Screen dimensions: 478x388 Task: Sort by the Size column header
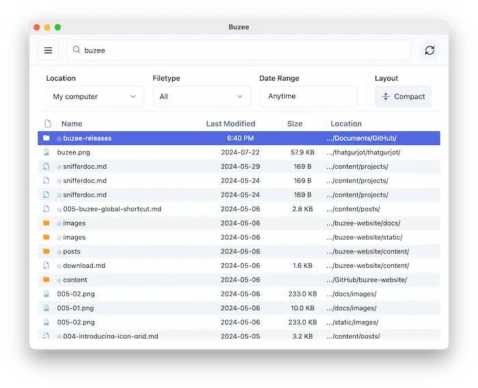pyautogui.click(x=294, y=124)
